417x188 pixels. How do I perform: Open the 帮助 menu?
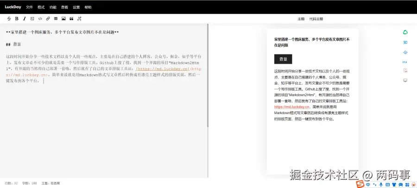coord(88,7)
